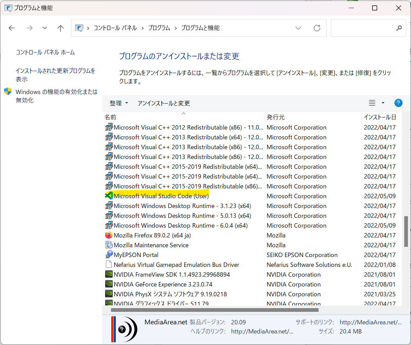This screenshot has width=411, height=345.
Task: Click the MyEPSON Portal icon
Action: tap(109, 254)
